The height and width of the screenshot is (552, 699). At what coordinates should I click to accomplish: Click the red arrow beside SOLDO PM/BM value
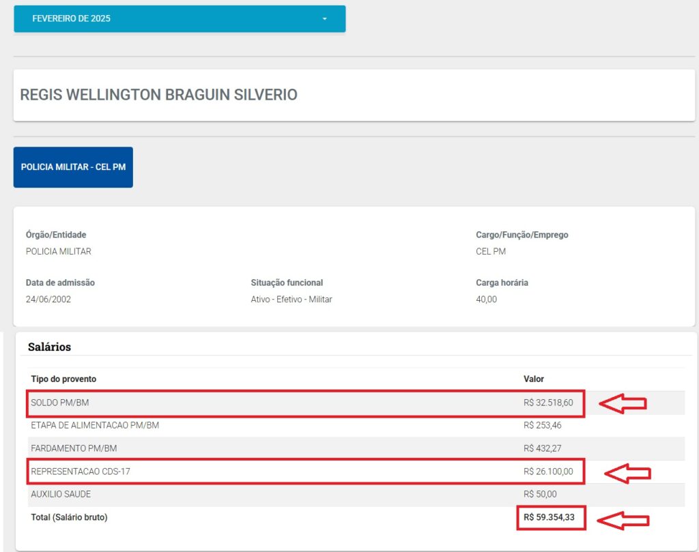coord(623,404)
